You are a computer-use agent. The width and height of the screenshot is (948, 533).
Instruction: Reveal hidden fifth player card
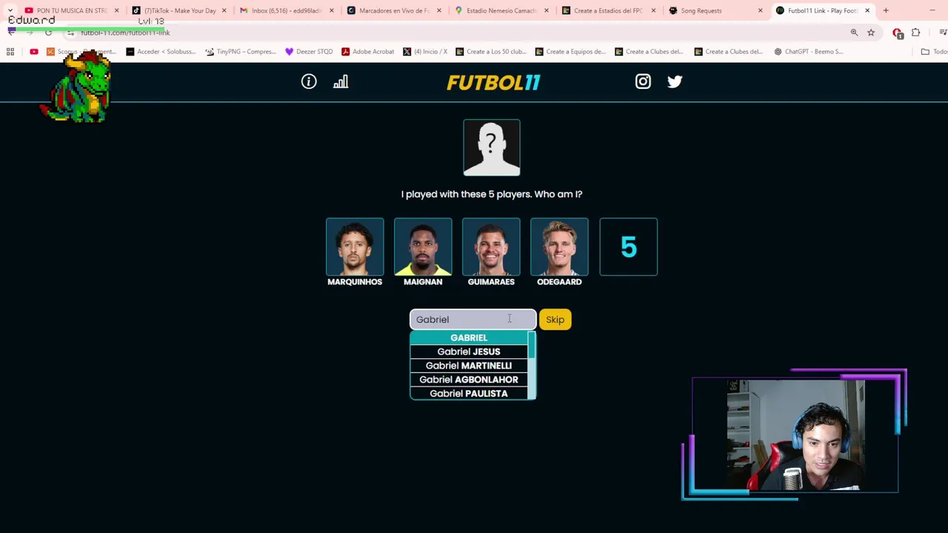click(x=628, y=247)
